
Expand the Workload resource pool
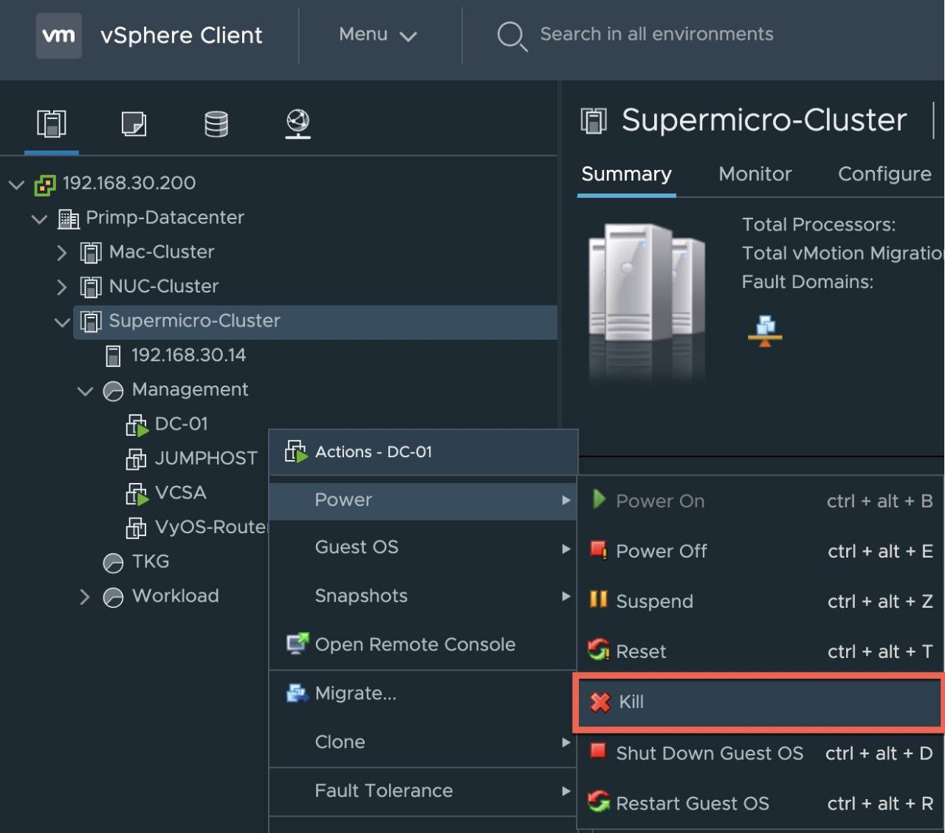[85, 597]
